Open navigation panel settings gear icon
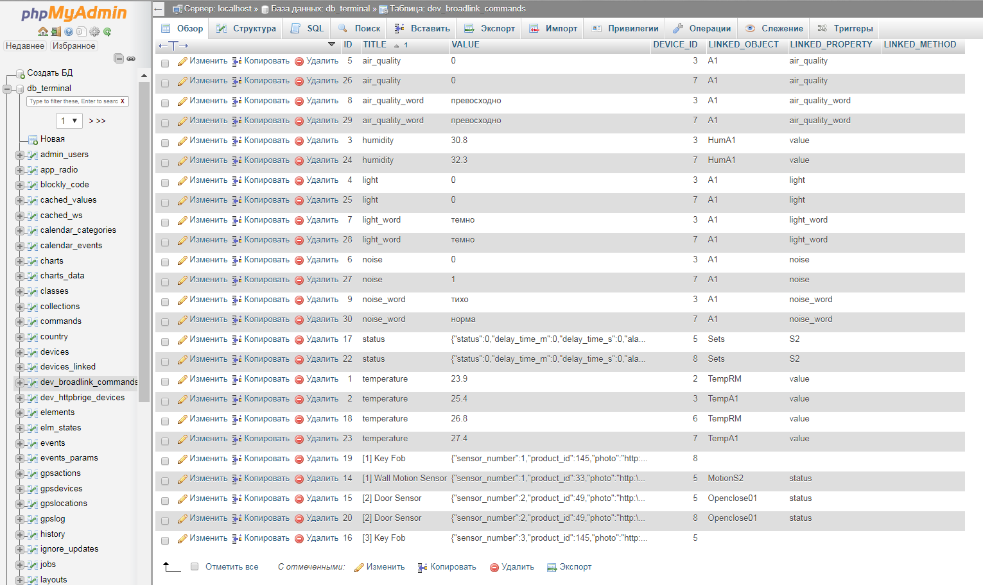This screenshot has width=983, height=585. (x=94, y=31)
